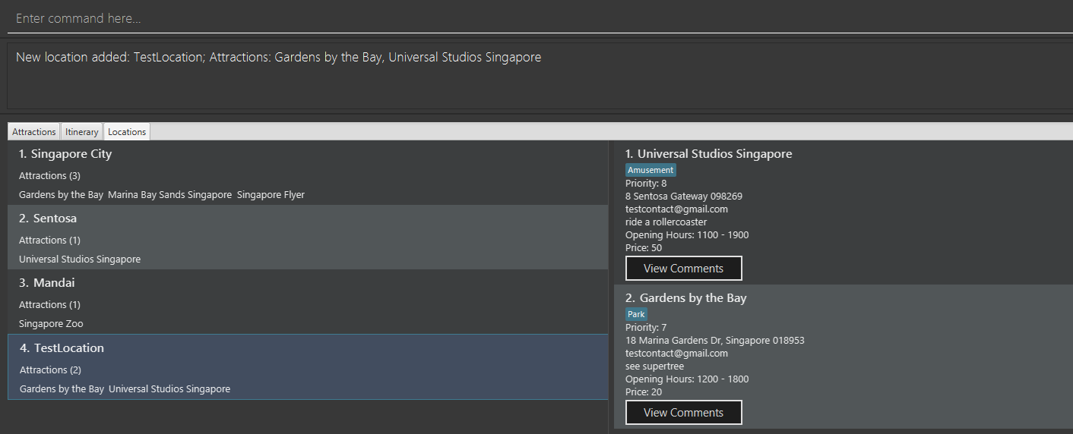Click Singapore Flyer in Singapore City attractions
This screenshot has height=434, width=1073.
tap(271, 195)
